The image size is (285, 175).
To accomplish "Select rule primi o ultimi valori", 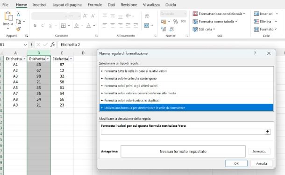I will (x=186, y=86).
